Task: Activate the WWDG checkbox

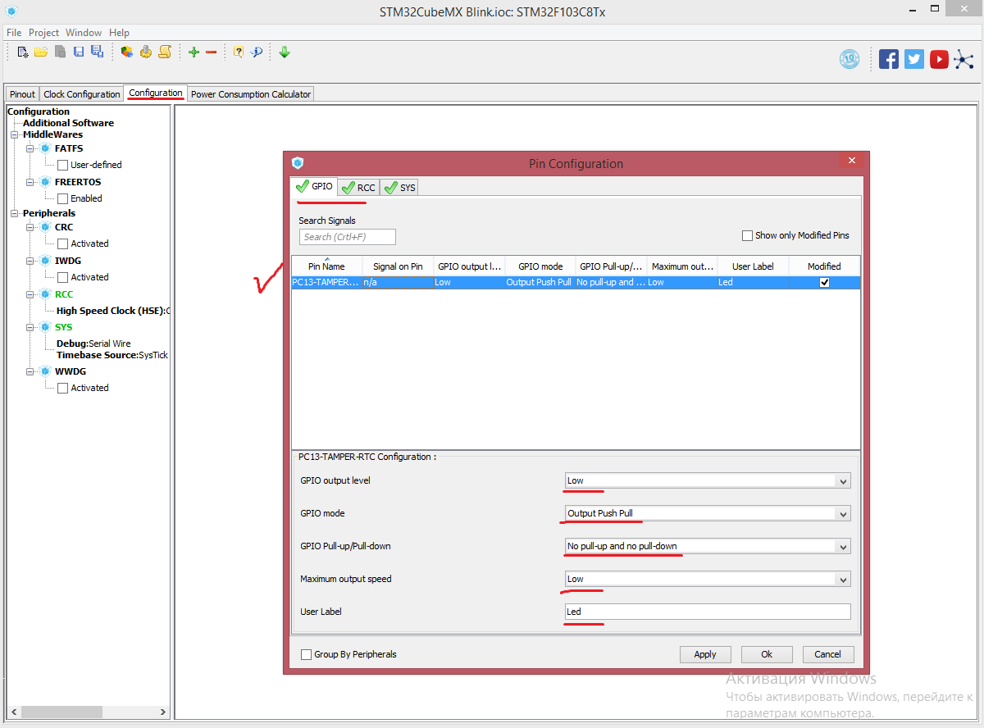Action: [62, 388]
